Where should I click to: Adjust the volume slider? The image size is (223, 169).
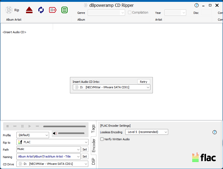click(x=71, y=133)
